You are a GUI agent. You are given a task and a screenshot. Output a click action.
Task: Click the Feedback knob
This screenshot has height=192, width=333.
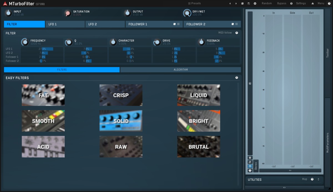click(201, 42)
